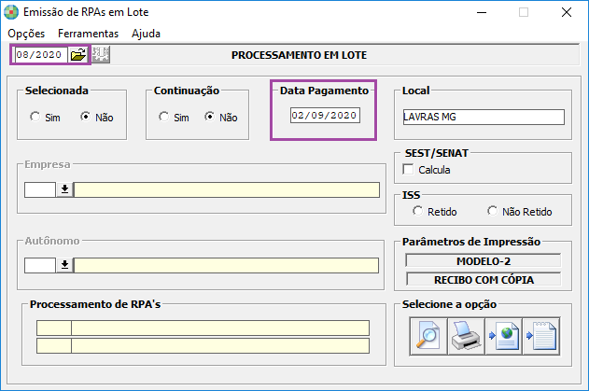This screenshot has height=391, width=589.
Task: Click the open folder icon beside 08/2020
Action: [78, 55]
